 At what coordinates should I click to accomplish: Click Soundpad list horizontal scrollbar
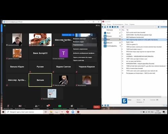[142, 97]
